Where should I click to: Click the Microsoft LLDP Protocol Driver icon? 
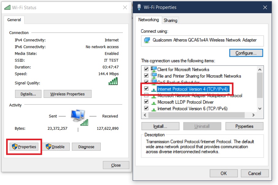tap(154, 102)
